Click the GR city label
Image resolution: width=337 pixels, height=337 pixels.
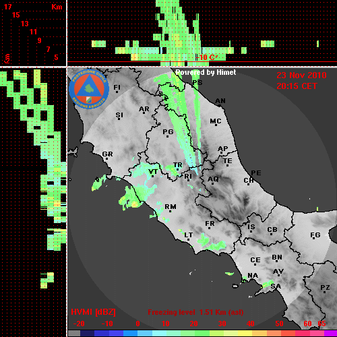(x=107, y=154)
